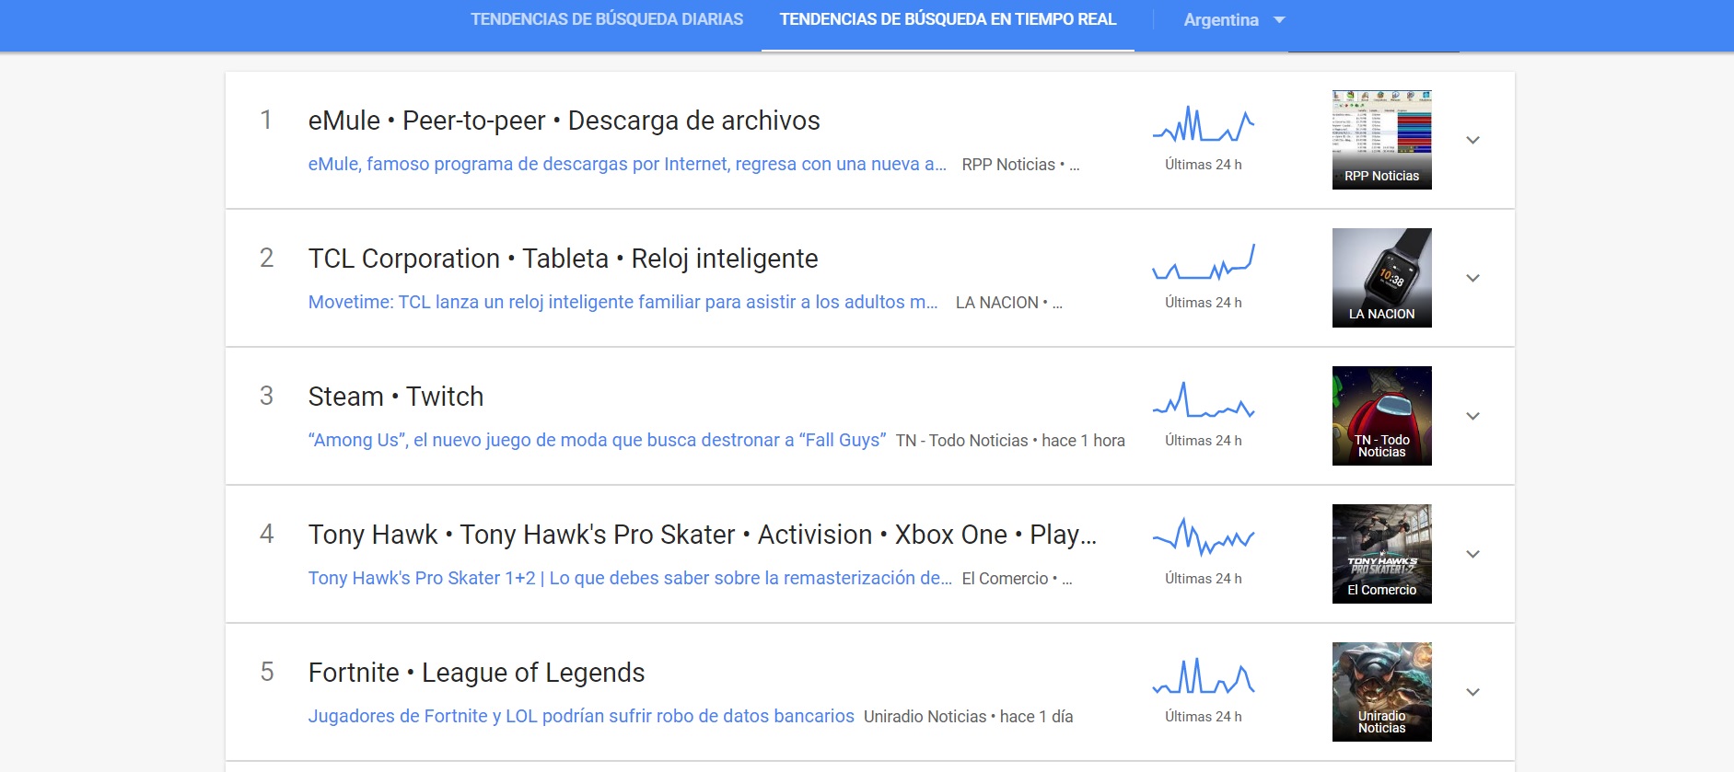Viewport: 1734px width, 772px height.
Task: Expand the TCL Corporation trend chevron
Action: click(1472, 278)
